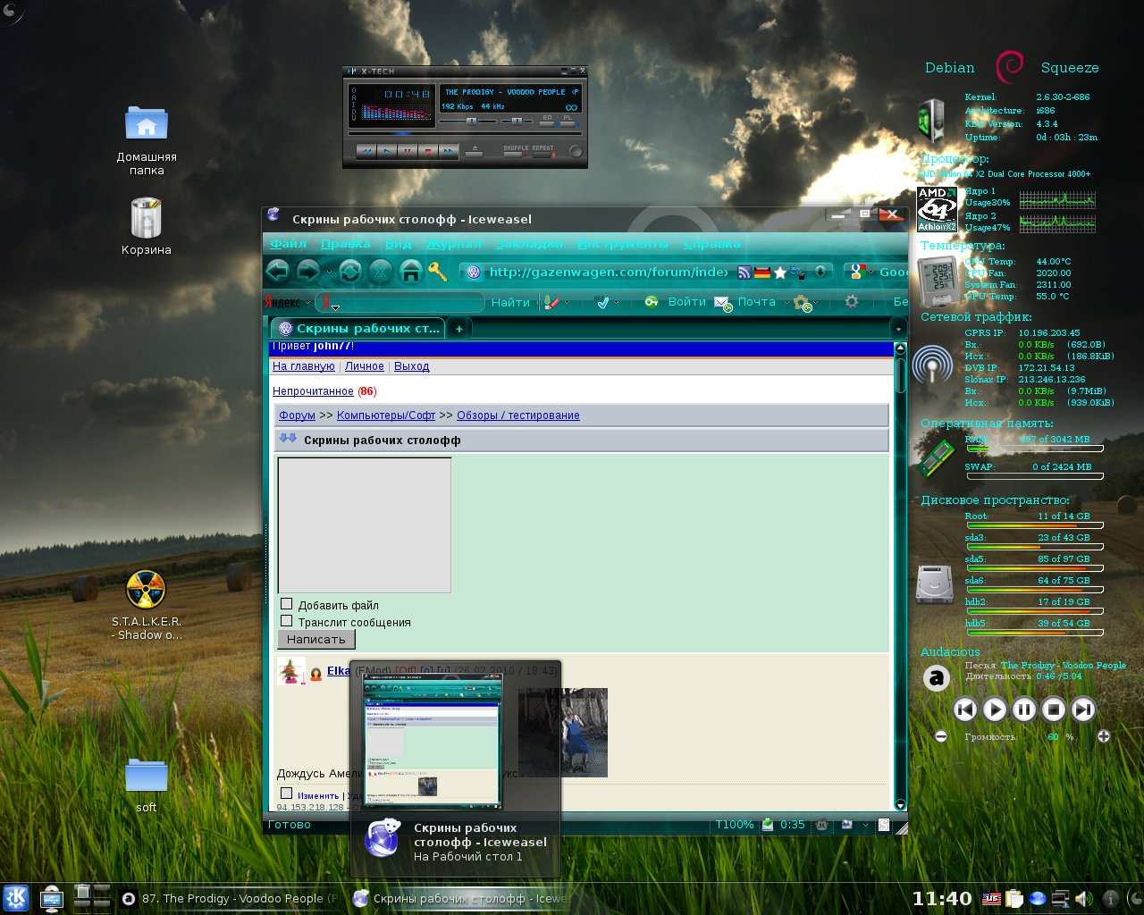Open a new tab with plus button
Screen dimensions: 1144x915
tap(459, 329)
